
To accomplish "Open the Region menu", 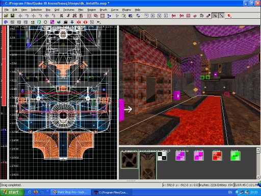I will (92, 10).
